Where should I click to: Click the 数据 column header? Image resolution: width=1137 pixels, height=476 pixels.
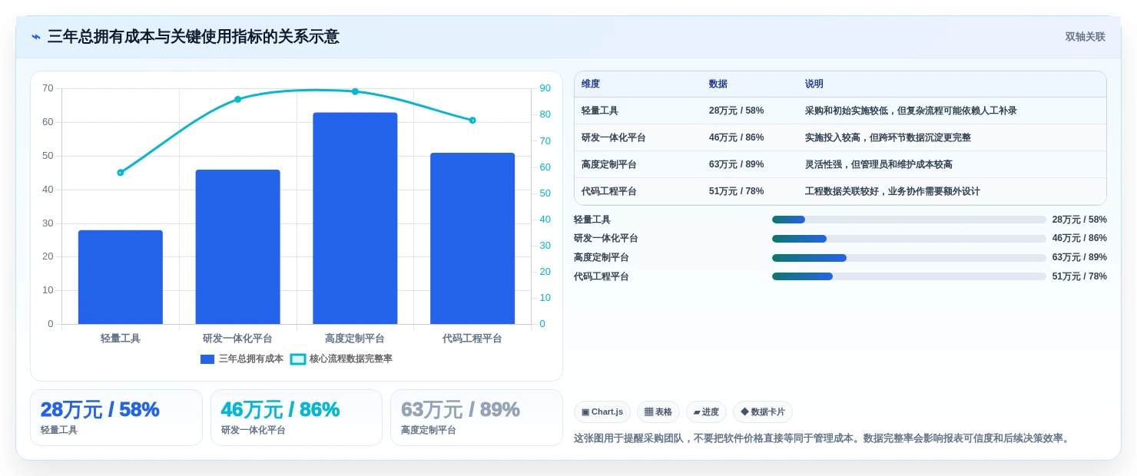click(718, 84)
